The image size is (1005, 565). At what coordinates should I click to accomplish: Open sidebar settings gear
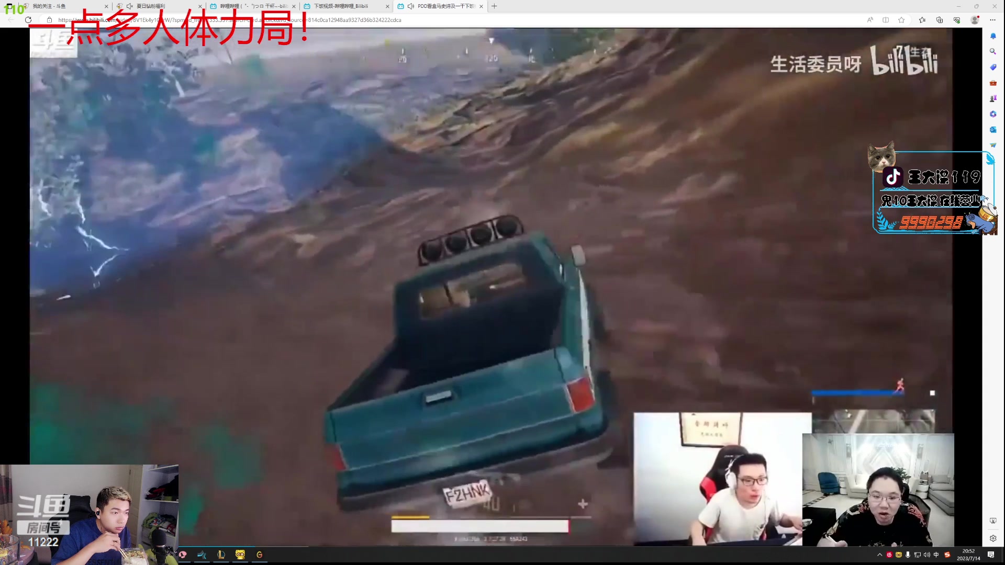[x=993, y=538]
